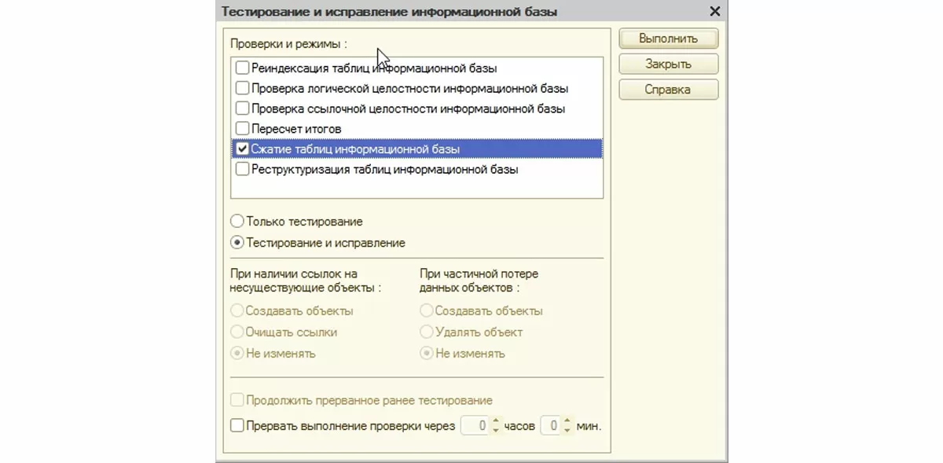Image resolution: width=943 pixels, height=463 pixels.
Task: Enable Реиндексация таблиц информационной базы checkbox
Action: [243, 68]
